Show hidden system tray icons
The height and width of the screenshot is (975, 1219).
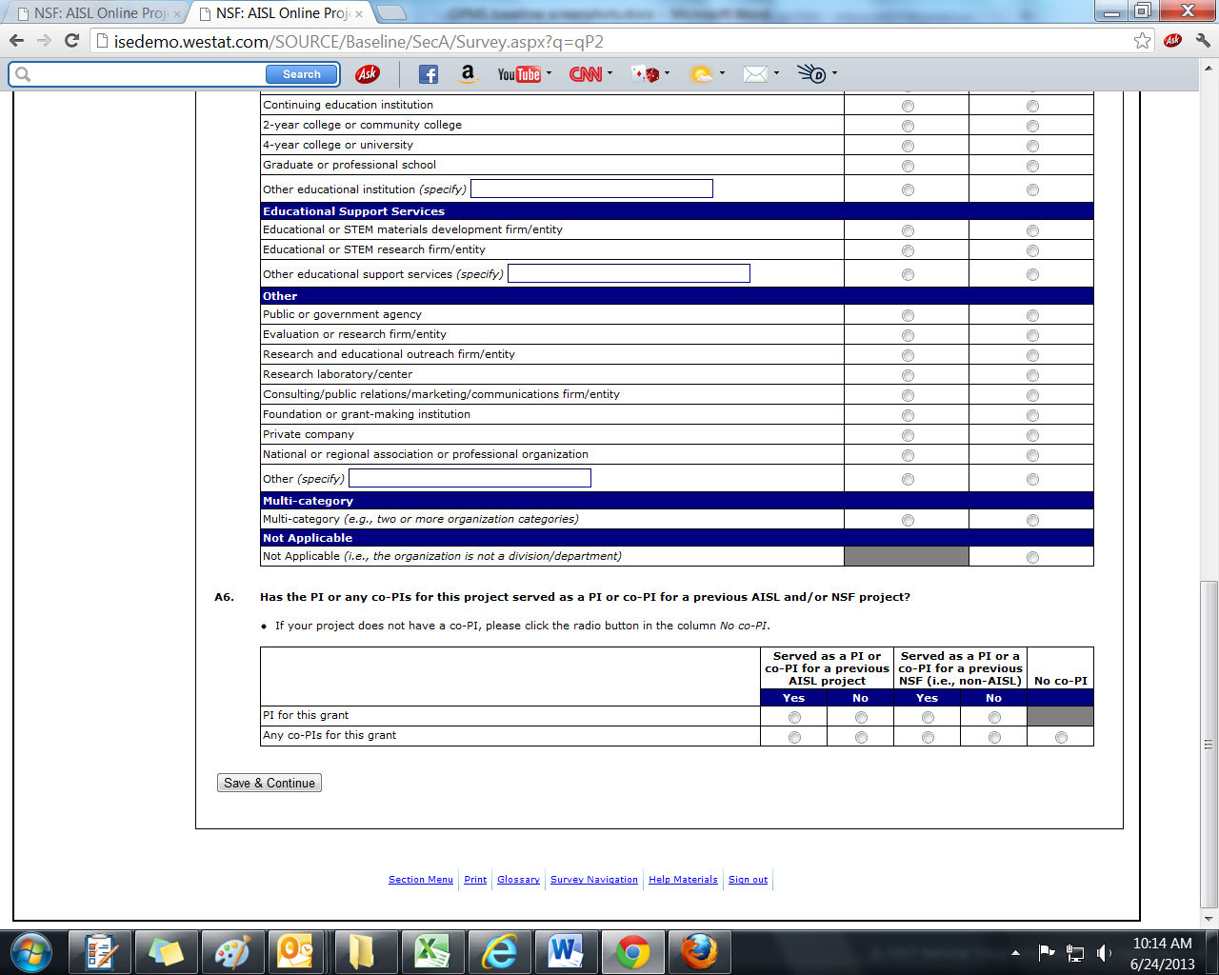[1015, 953]
